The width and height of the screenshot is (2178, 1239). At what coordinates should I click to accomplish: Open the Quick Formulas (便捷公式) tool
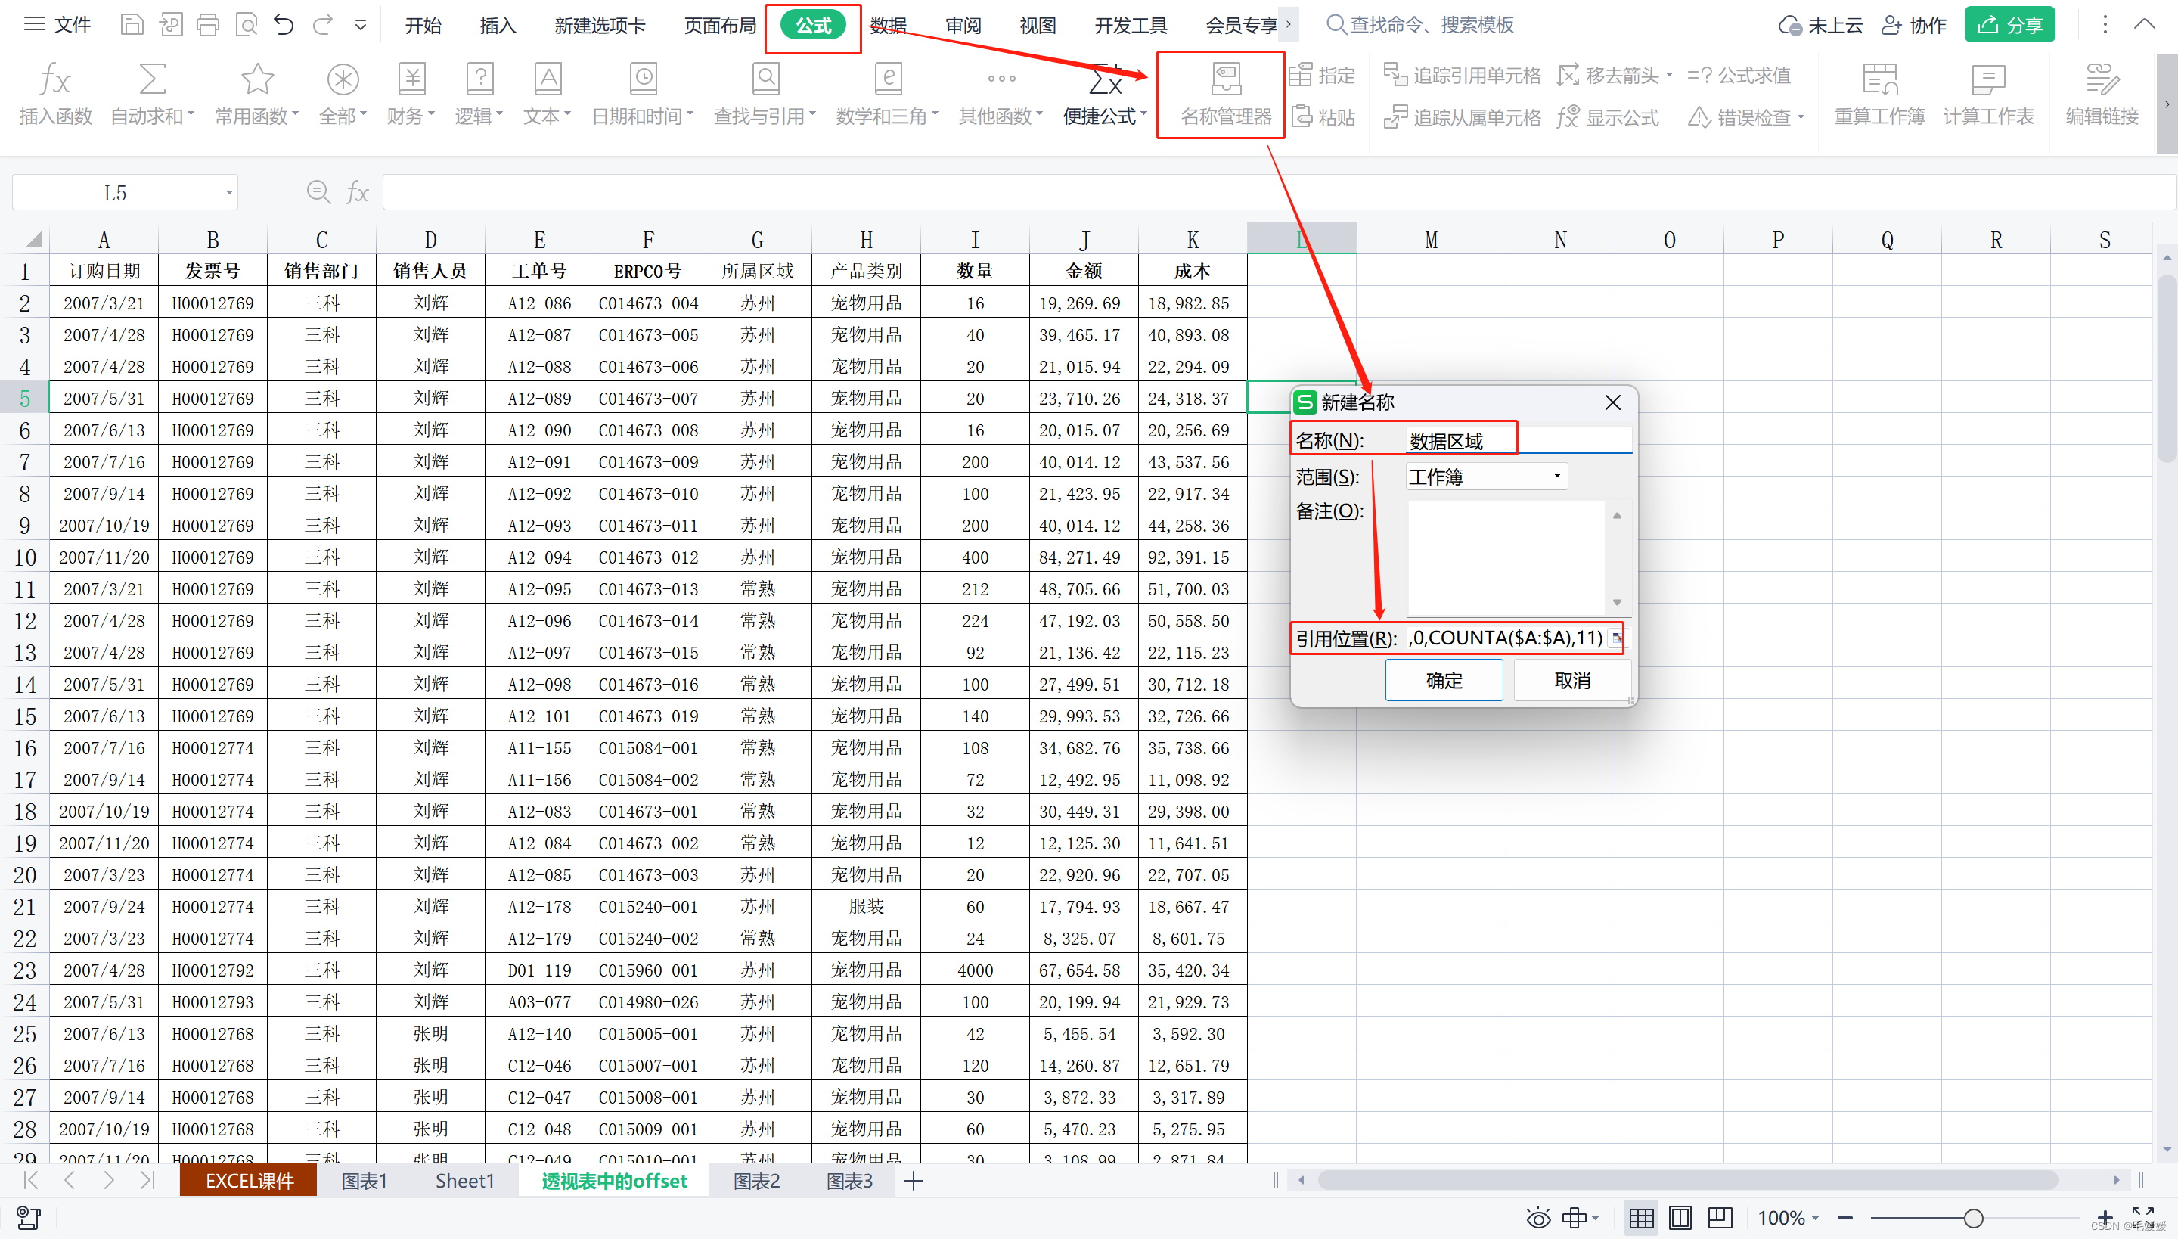click(x=1105, y=95)
